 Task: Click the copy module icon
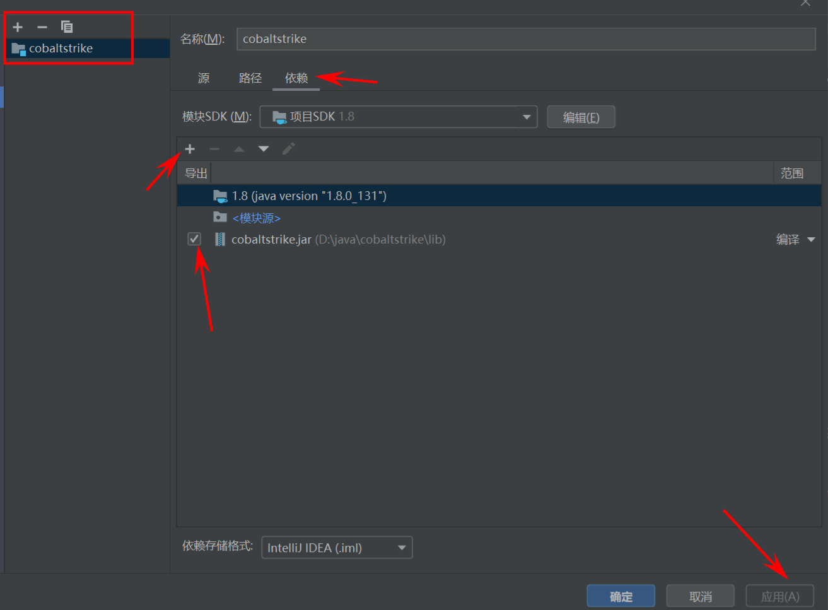(x=67, y=26)
